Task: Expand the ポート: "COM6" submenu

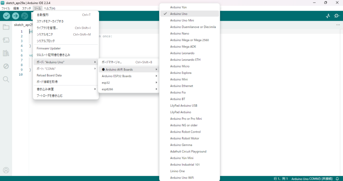Action: coord(66,69)
